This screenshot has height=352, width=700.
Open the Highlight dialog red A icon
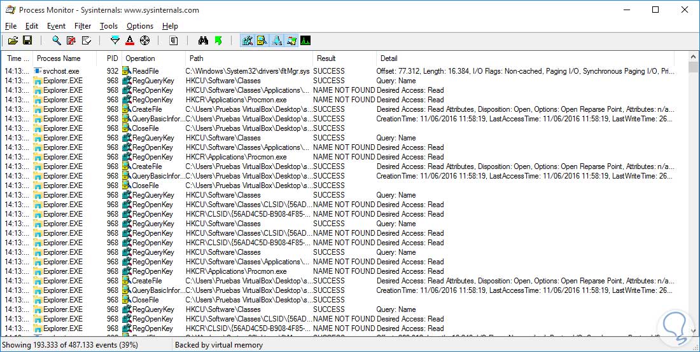tap(130, 41)
